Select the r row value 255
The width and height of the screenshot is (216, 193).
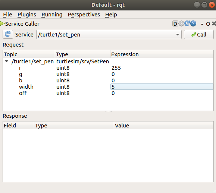[116, 68]
